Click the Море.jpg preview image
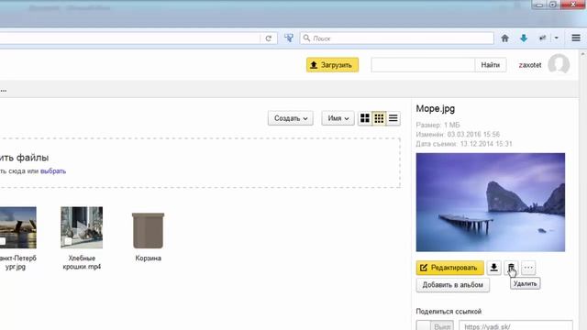Viewport: 587px width, 330px height. 491,202
